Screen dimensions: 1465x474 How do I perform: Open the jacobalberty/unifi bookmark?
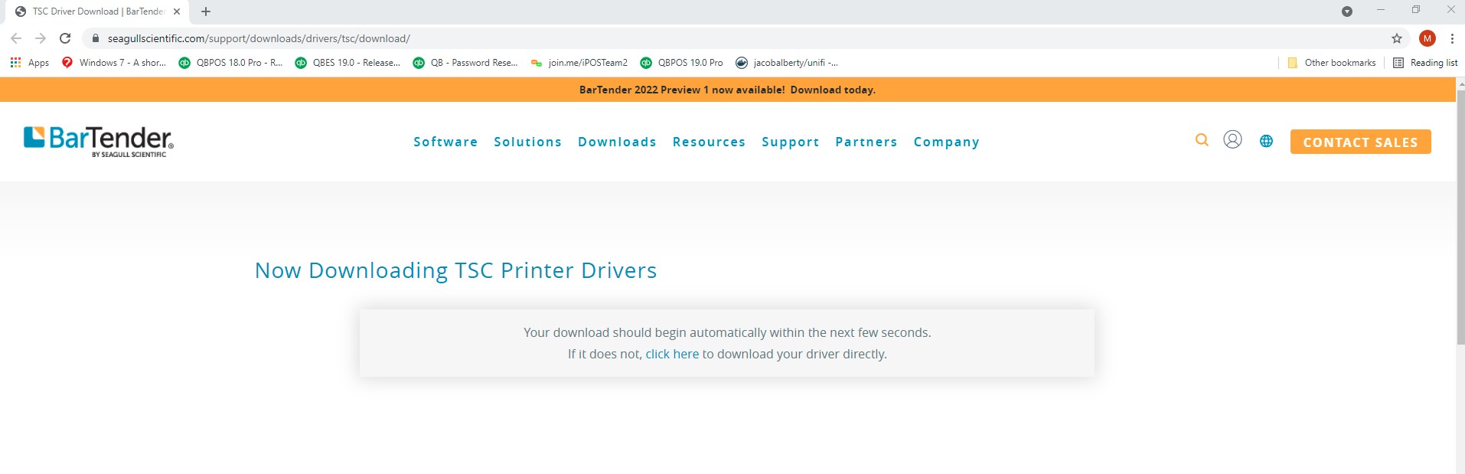click(x=787, y=63)
